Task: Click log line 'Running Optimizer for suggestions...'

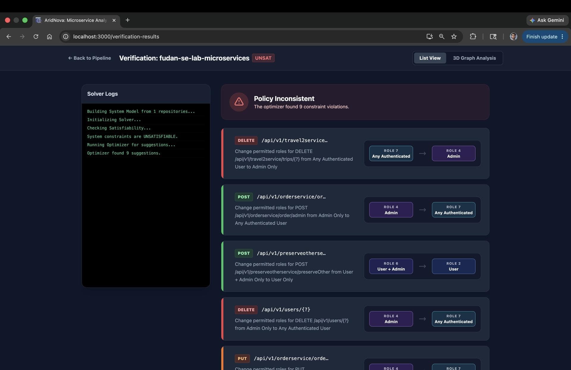Action: [x=131, y=145]
